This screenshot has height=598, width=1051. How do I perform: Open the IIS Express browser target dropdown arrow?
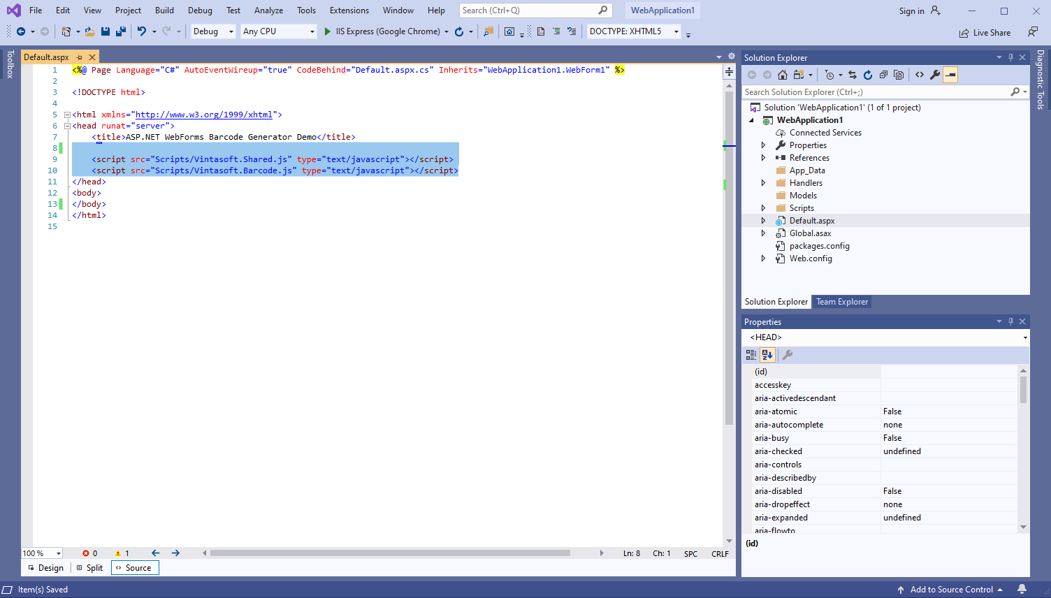point(447,31)
